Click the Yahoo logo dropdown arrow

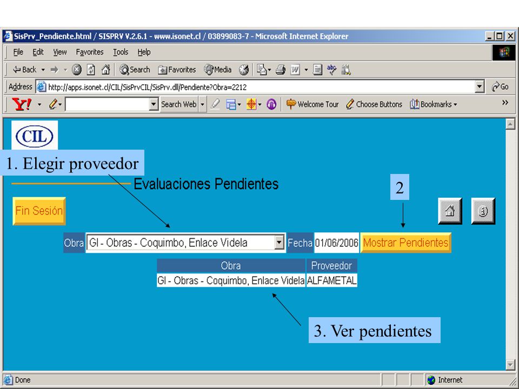[39, 104]
